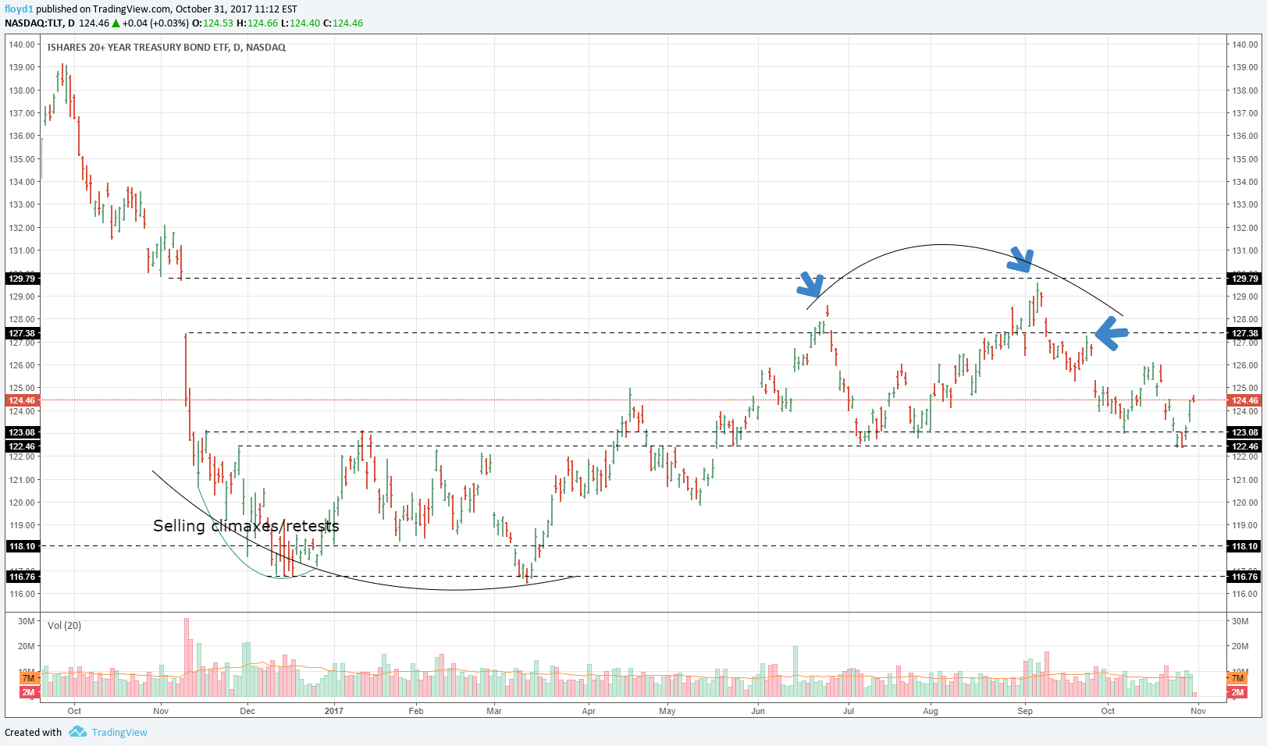Image resolution: width=1267 pixels, height=746 pixels.
Task: Click the O:124.53 open price value
Action: (x=212, y=23)
